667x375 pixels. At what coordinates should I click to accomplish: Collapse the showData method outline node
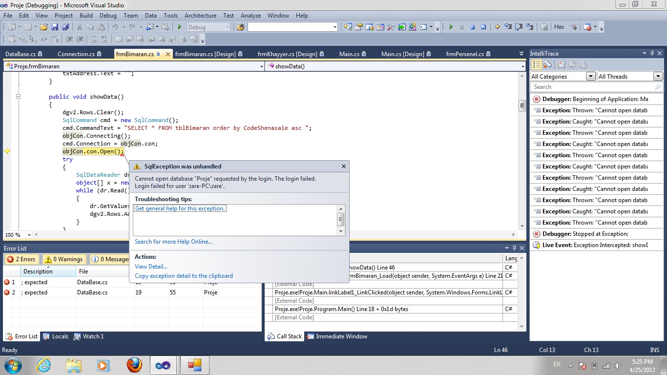[x=19, y=97]
